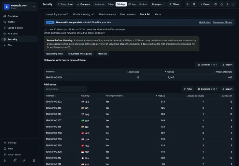
Task: Collapse sidebar with panel icon
Action: 34,161
